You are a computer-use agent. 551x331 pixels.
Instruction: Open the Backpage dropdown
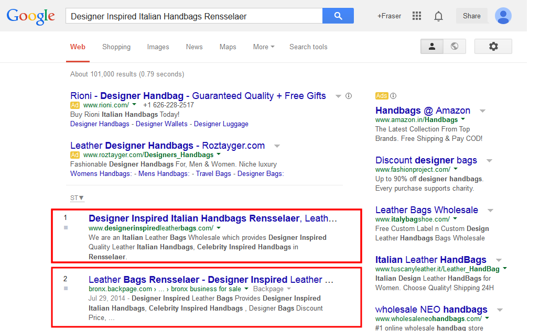click(x=272, y=289)
